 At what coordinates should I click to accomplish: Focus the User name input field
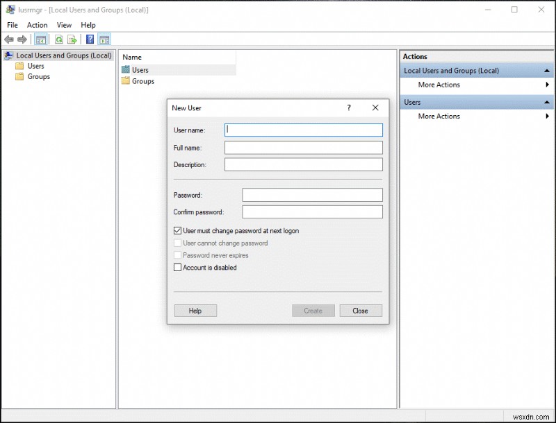304,130
